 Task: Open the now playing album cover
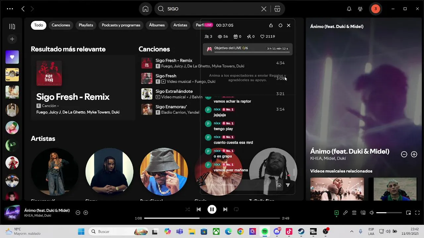(12, 213)
